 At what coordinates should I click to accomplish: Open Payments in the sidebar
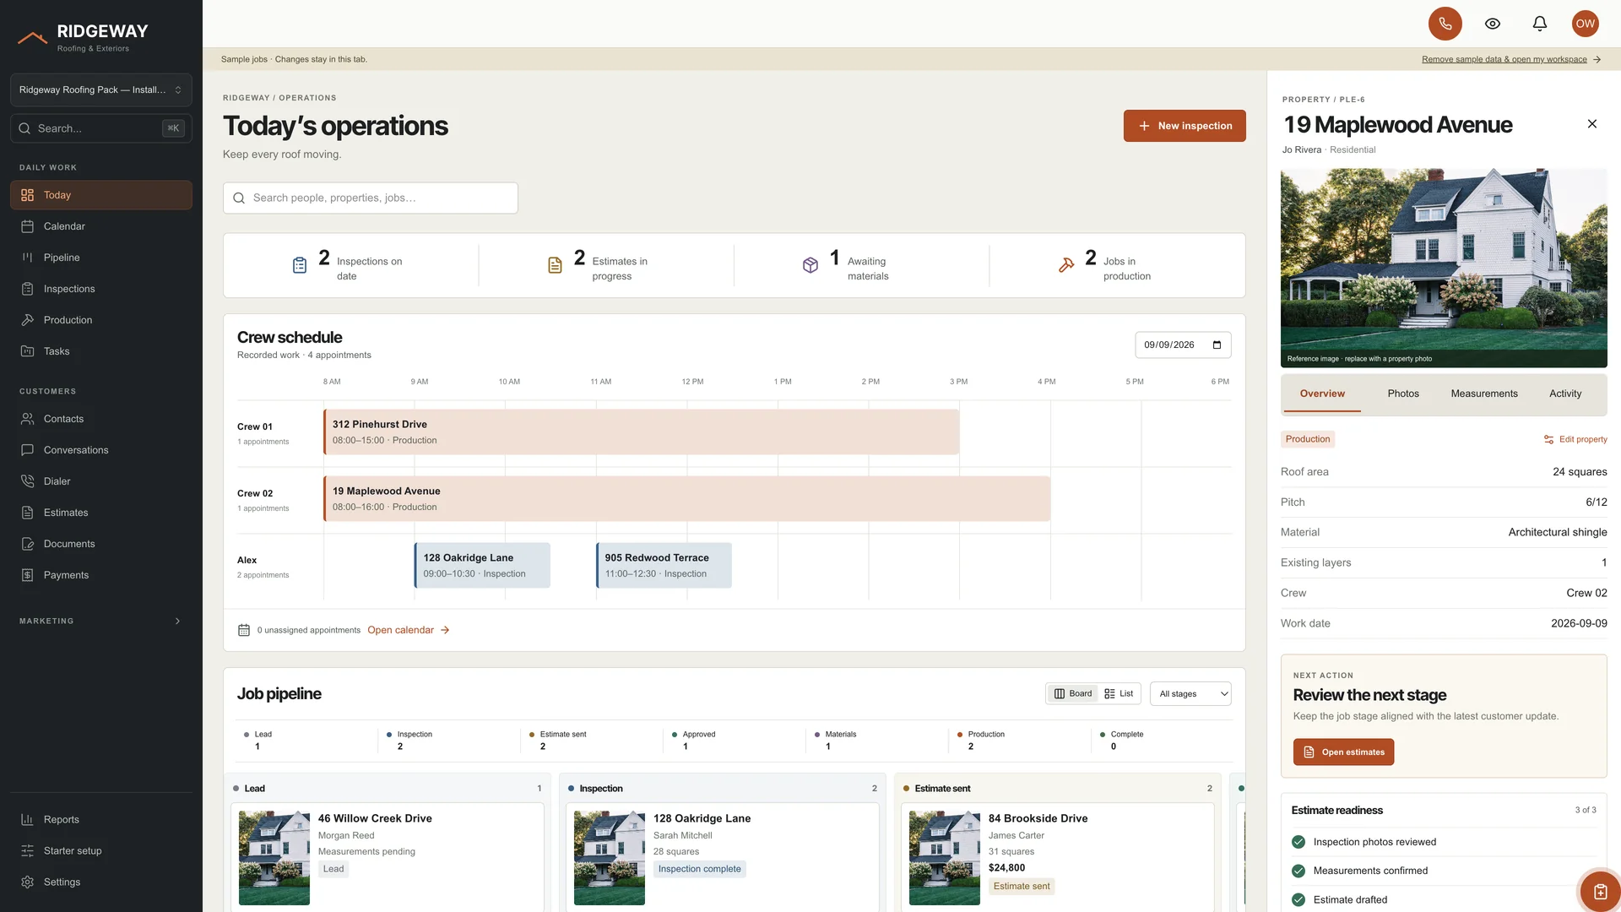point(101,575)
